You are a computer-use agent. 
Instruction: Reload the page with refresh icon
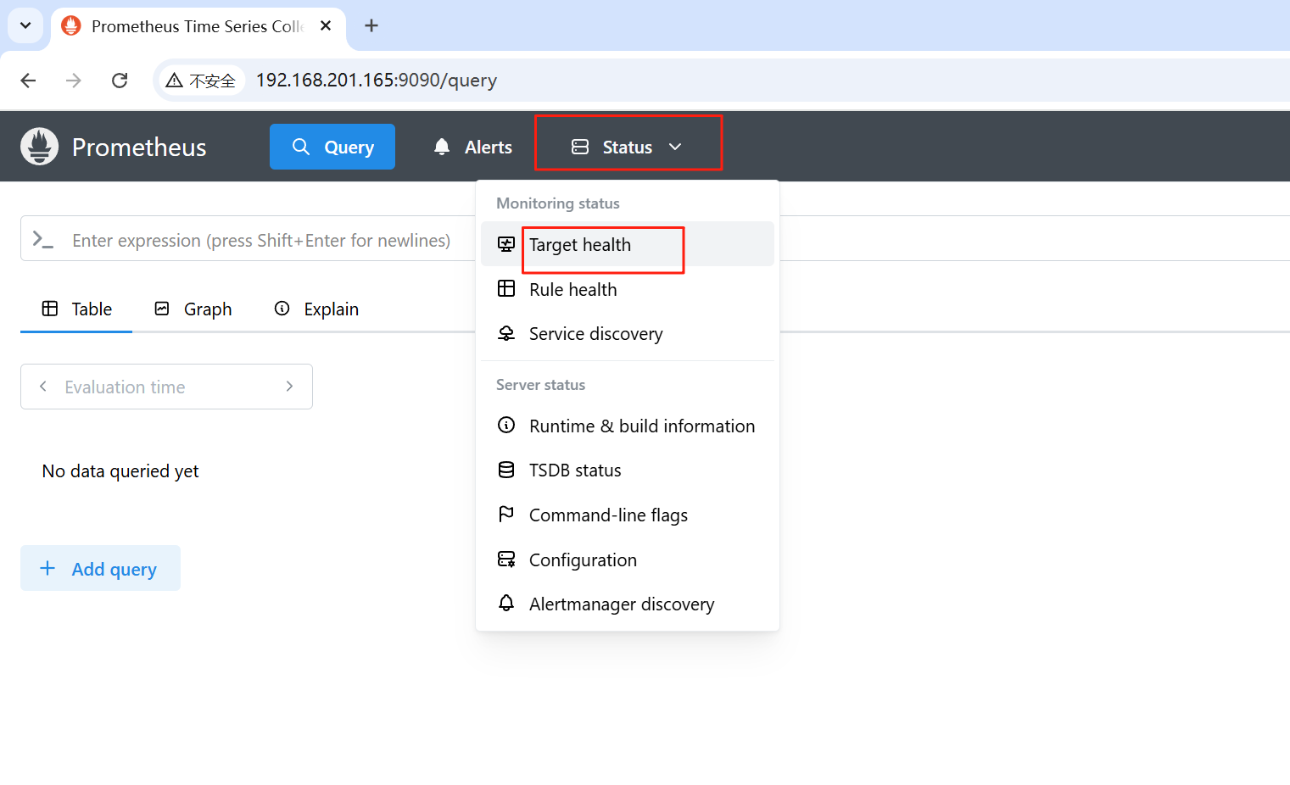[x=120, y=81]
